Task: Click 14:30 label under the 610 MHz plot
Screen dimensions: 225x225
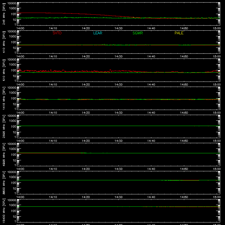Action: tap(118, 85)
